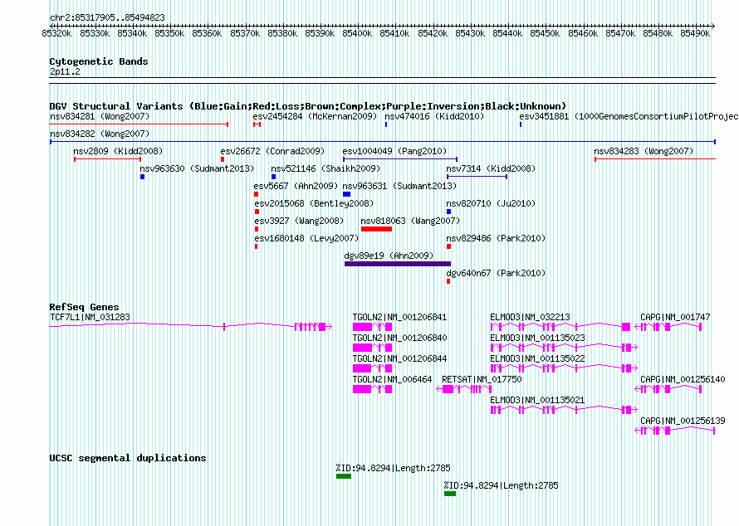Open the ELMOD3|NM_032213 transcript label
Viewport: 739px width, 526px height.
[530, 318]
